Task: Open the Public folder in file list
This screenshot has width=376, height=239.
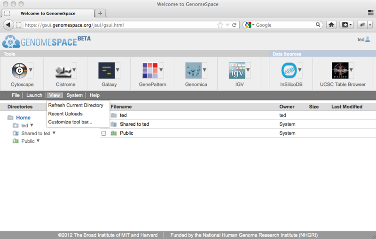Action: [x=126, y=133]
